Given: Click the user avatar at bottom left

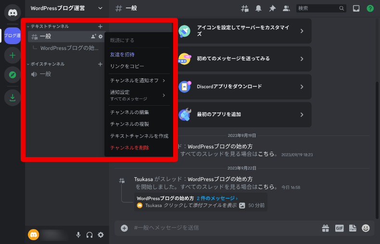Looking at the screenshot, I should pyautogui.click(x=34, y=235).
